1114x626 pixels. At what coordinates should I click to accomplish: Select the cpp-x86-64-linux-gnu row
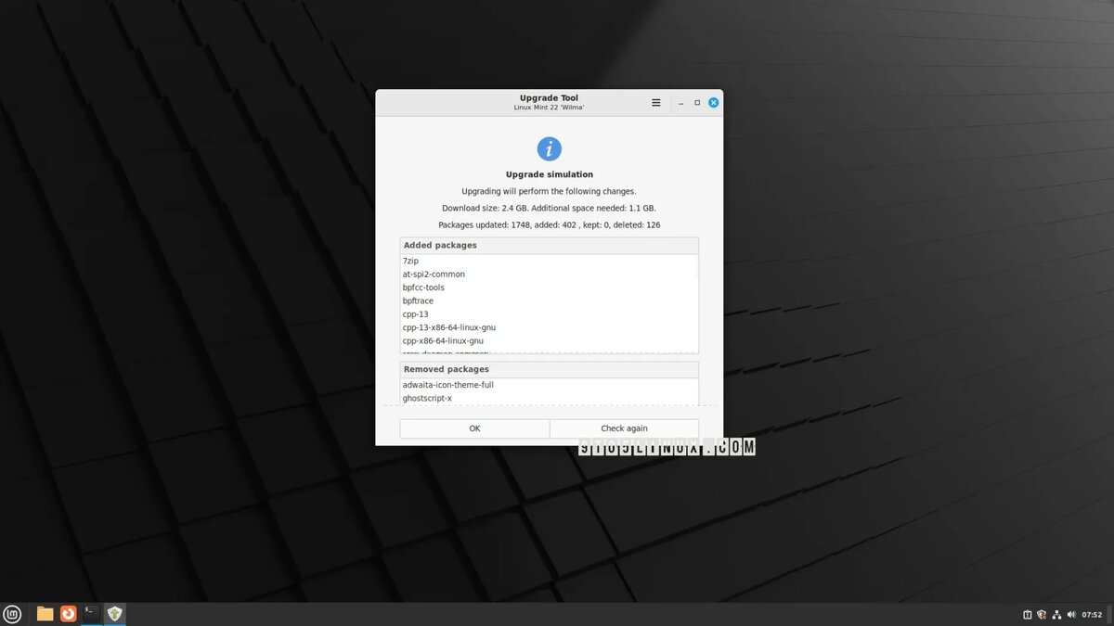550,341
